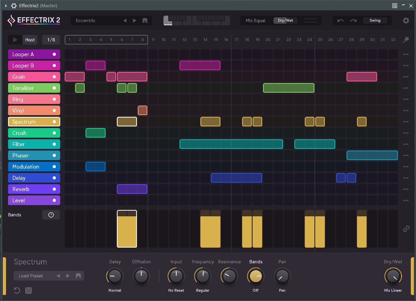Toggle the Looper A enable dot
This screenshot has height=301, width=416.
click(x=54, y=54)
